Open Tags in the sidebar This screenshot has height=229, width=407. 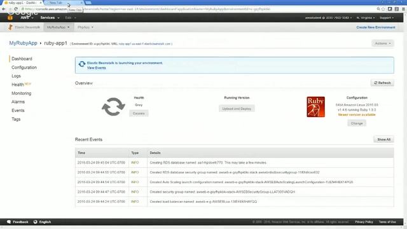16,119
